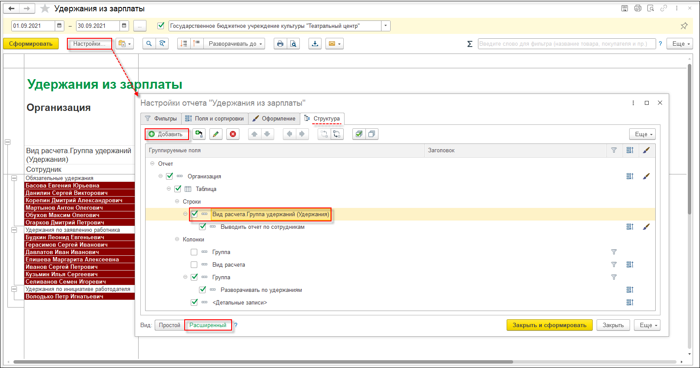
Task: Open organization dropdown arrow
Action: [385, 26]
